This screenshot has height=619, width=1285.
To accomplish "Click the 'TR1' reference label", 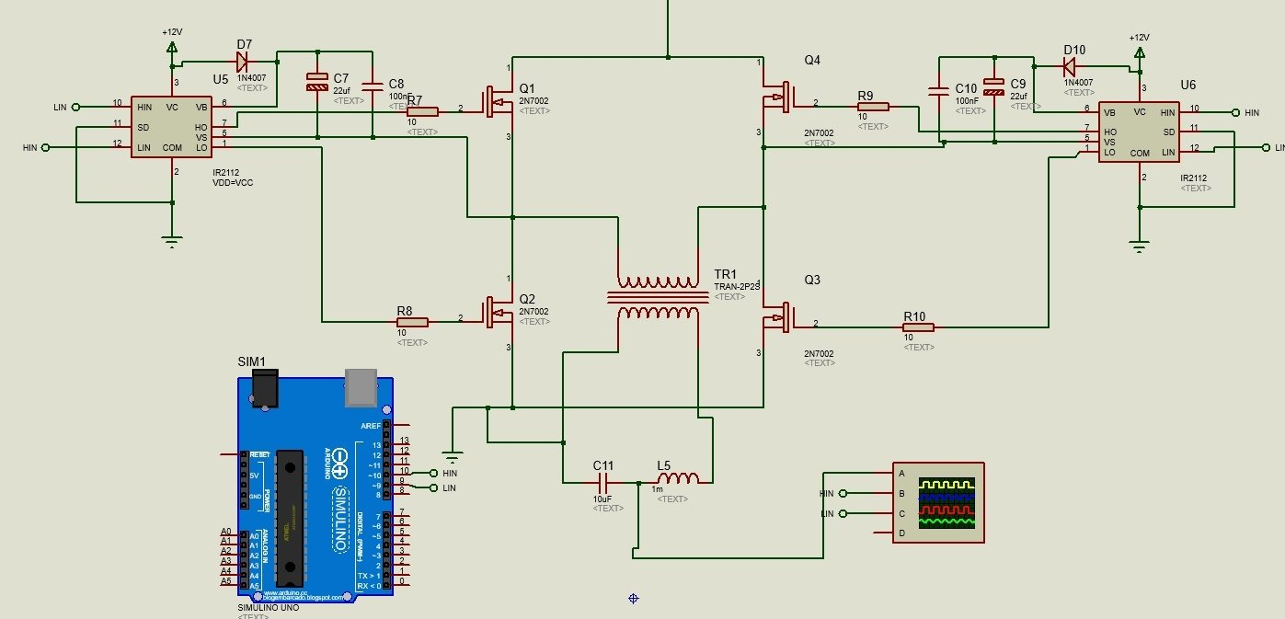I will pos(726,275).
